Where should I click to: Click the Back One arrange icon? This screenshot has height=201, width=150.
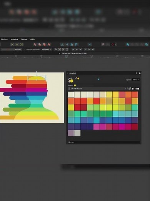[x=40, y=44]
